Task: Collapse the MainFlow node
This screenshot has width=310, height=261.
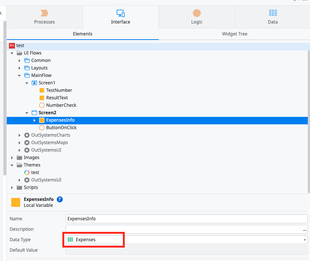Action: point(19,75)
